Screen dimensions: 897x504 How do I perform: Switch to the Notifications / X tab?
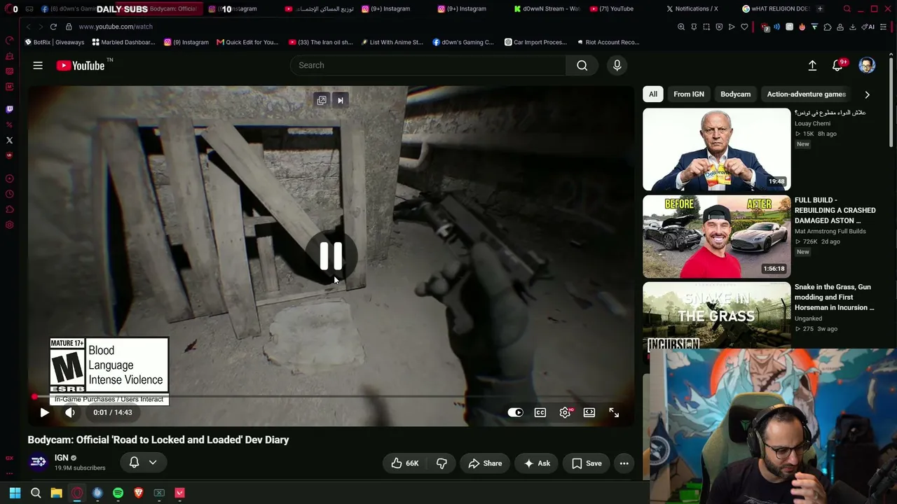click(x=692, y=9)
